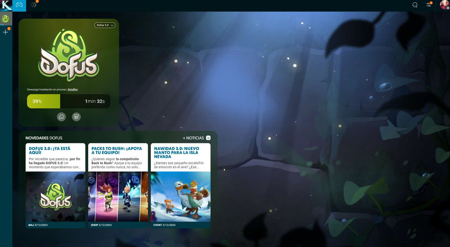This screenshot has width=450, height=247.
Task: Click the 'NOVEDADES DOFUS' heading
Action: [44, 138]
